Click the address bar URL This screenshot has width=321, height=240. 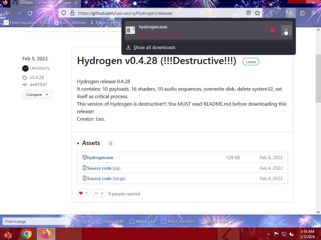[x=125, y=13]
